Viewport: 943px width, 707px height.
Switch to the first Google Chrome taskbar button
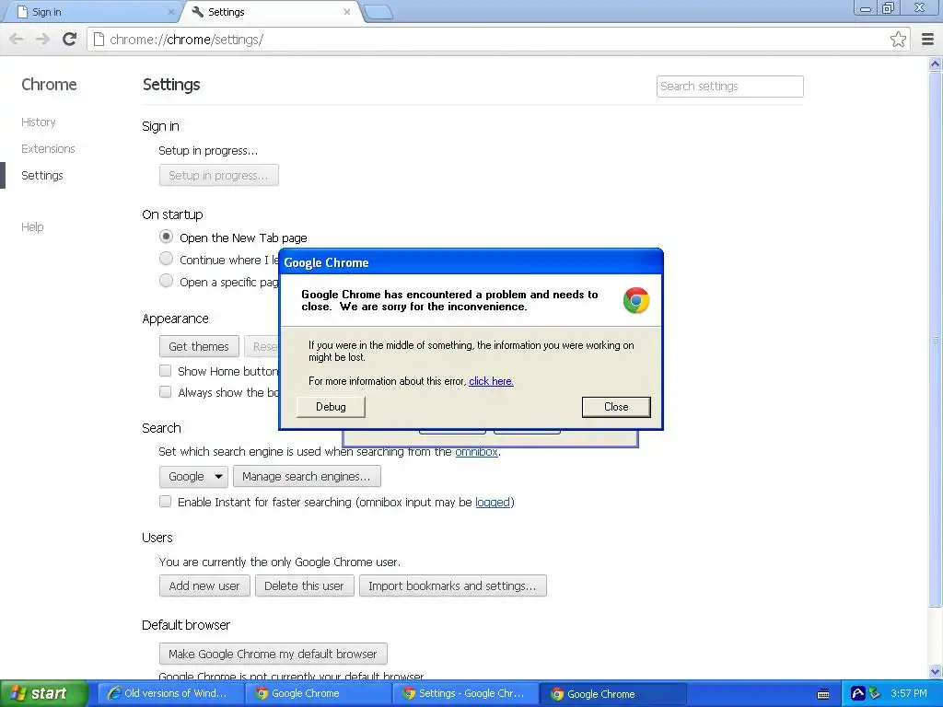coord(319,693)
